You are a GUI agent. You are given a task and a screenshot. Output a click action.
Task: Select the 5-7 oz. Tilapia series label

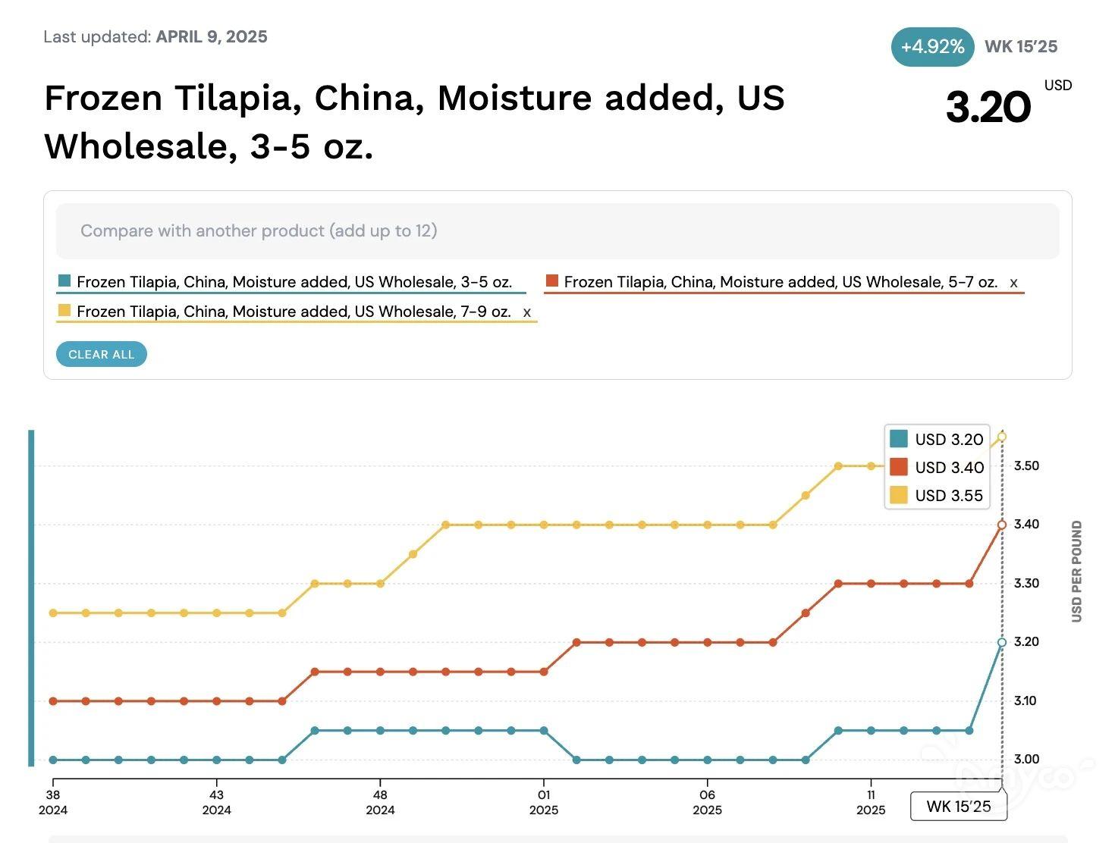pos(780,282)
